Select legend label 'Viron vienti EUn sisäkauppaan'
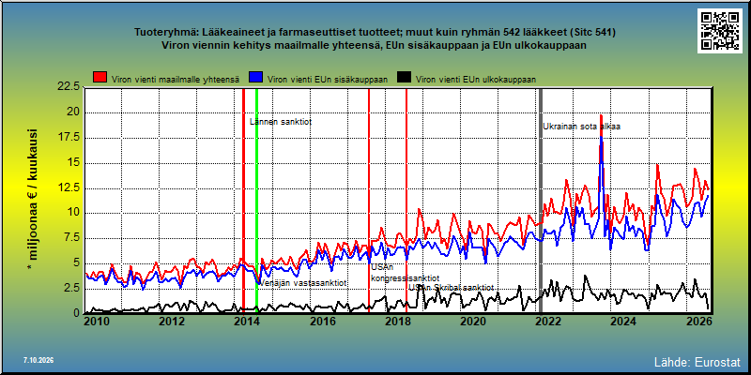Screen dimensions: 751x375 [x=328, y=80]
